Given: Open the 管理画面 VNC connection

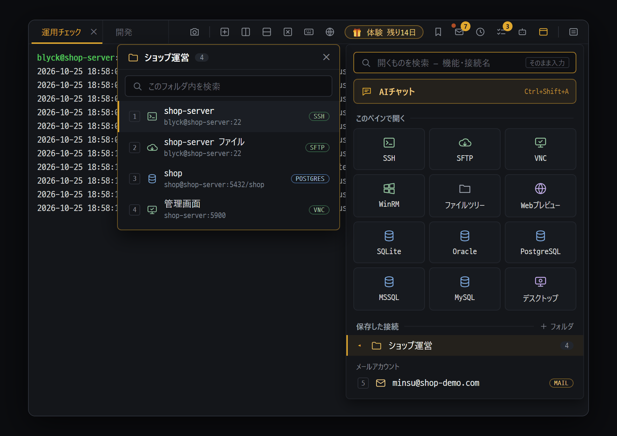Looking at the screenshot, I should click(229, 210).
